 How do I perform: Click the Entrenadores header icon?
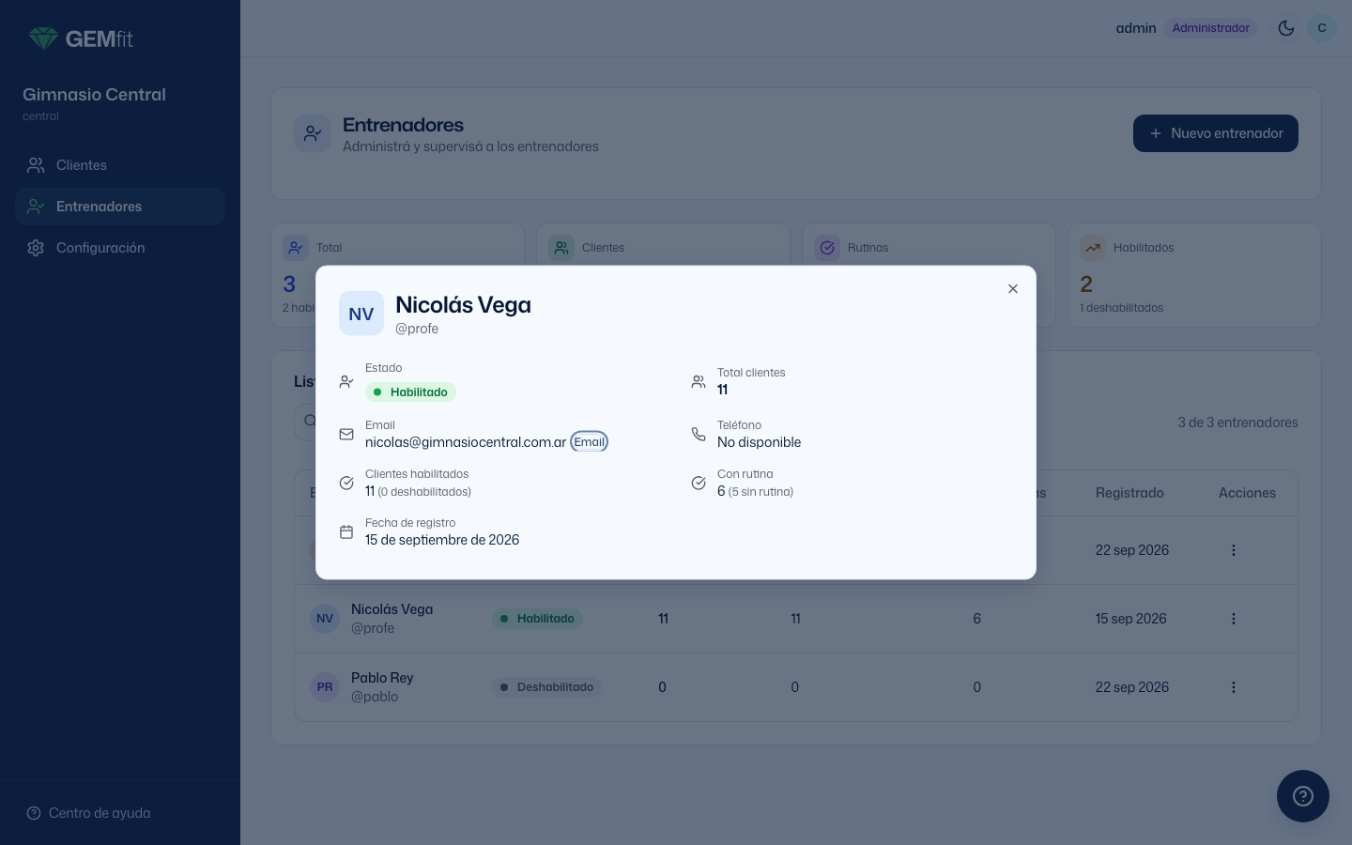tap(313, 133)
